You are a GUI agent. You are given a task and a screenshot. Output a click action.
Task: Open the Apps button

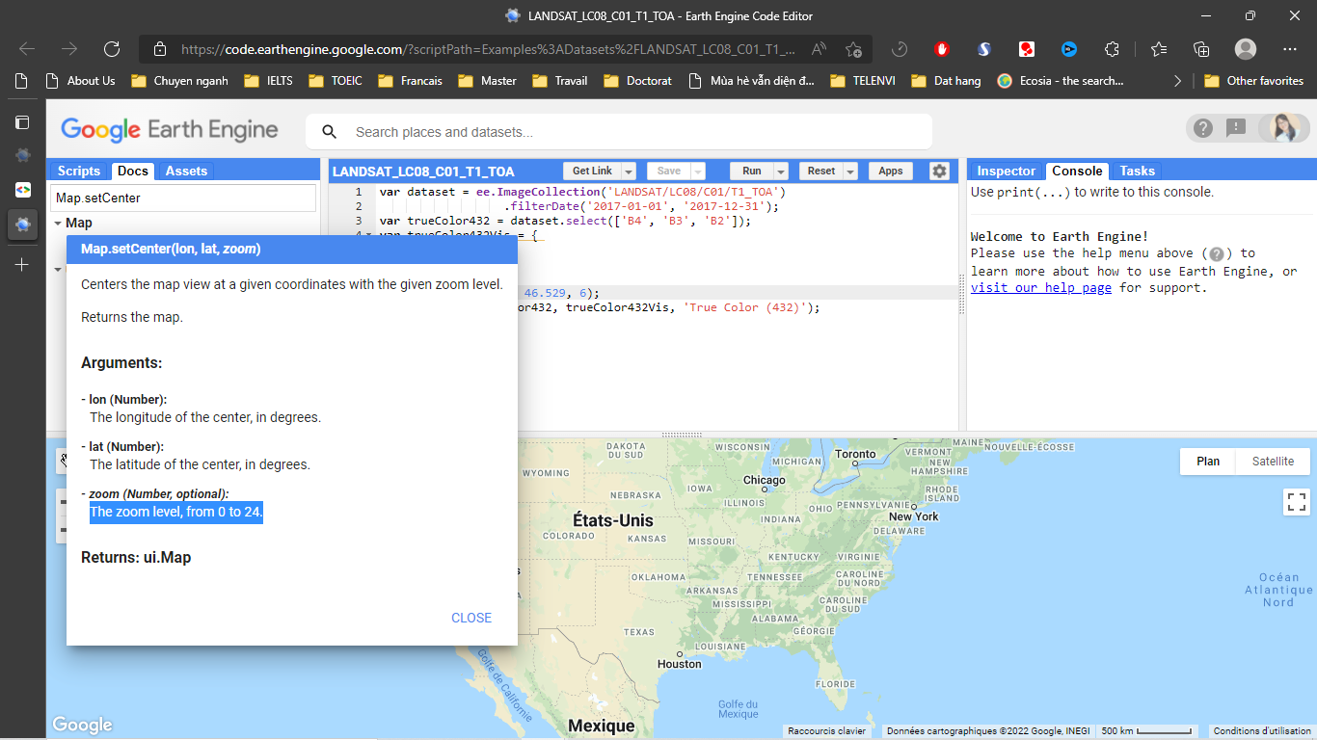click(891, 172)
